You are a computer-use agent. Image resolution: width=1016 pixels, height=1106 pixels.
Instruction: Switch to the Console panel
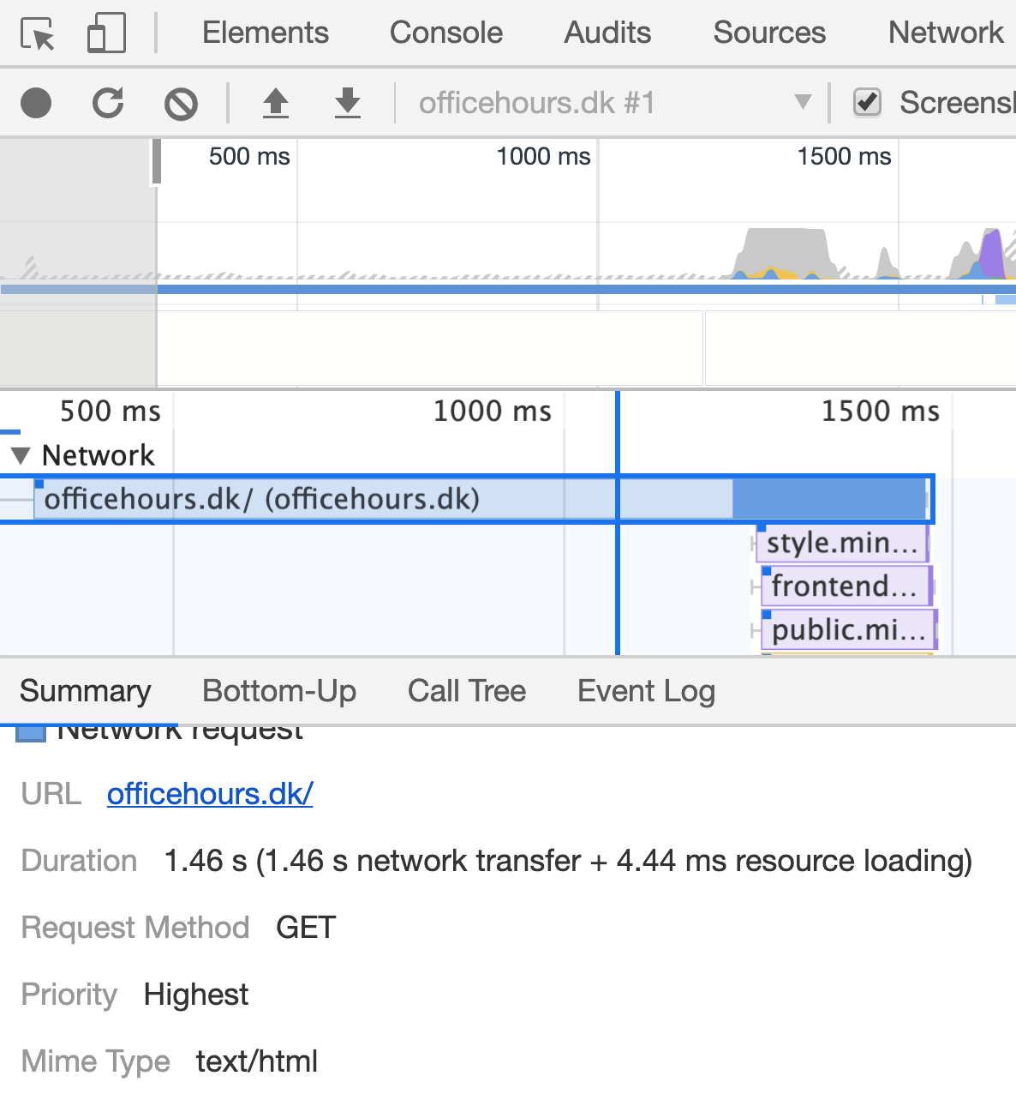click(445, 33)
